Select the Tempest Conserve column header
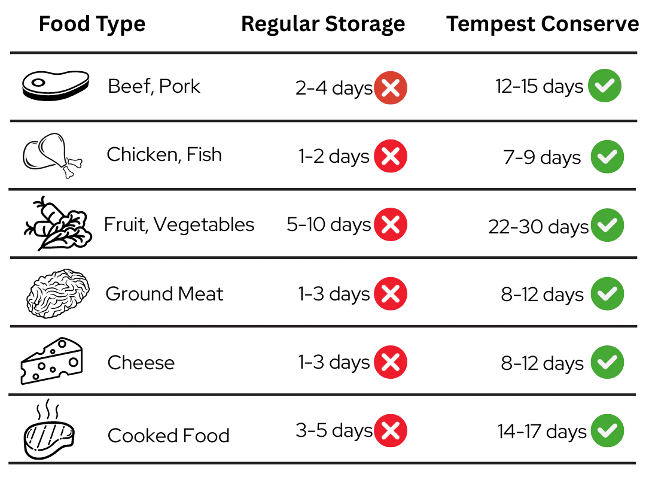 tap(543, 24)
